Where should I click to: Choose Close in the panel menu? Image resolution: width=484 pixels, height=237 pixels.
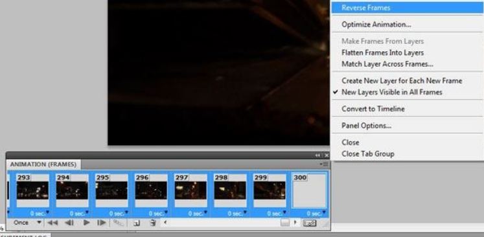click(x=408, y=142)
